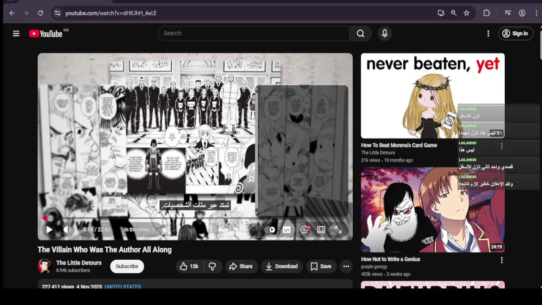The height and width of the screenshot is (305, 542).
Task: Click video time display 0:15 / 22:42
Action: coord(97,230)
